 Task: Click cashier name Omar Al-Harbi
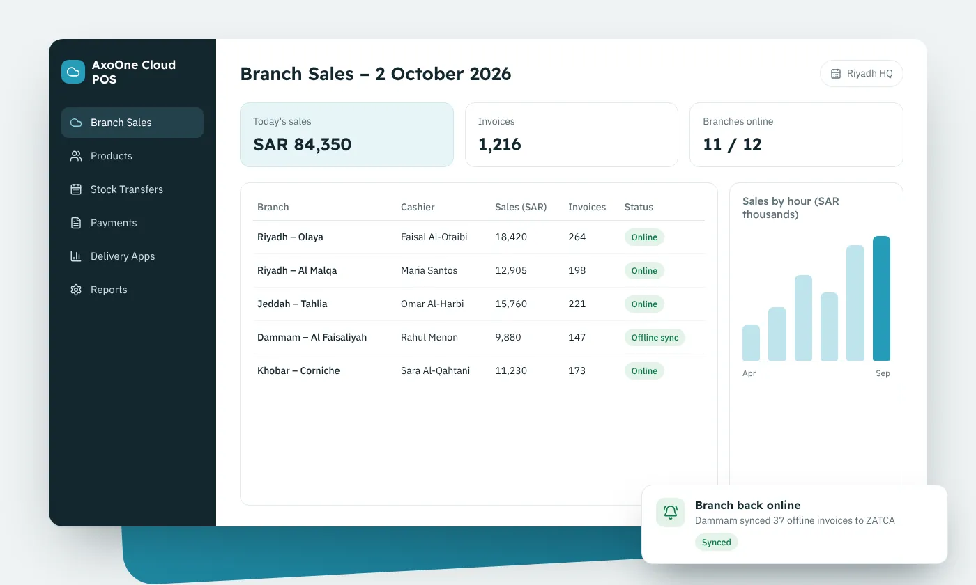point(432,304)
